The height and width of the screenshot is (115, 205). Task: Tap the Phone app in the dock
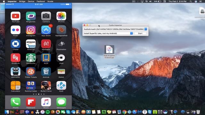pyautogui.click(x=15, y=102)
